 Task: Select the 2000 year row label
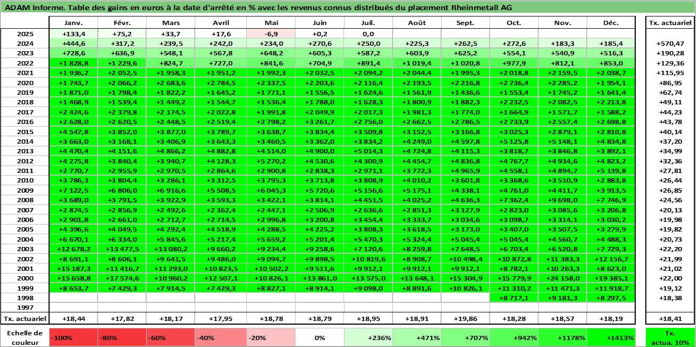pos(25,278)
